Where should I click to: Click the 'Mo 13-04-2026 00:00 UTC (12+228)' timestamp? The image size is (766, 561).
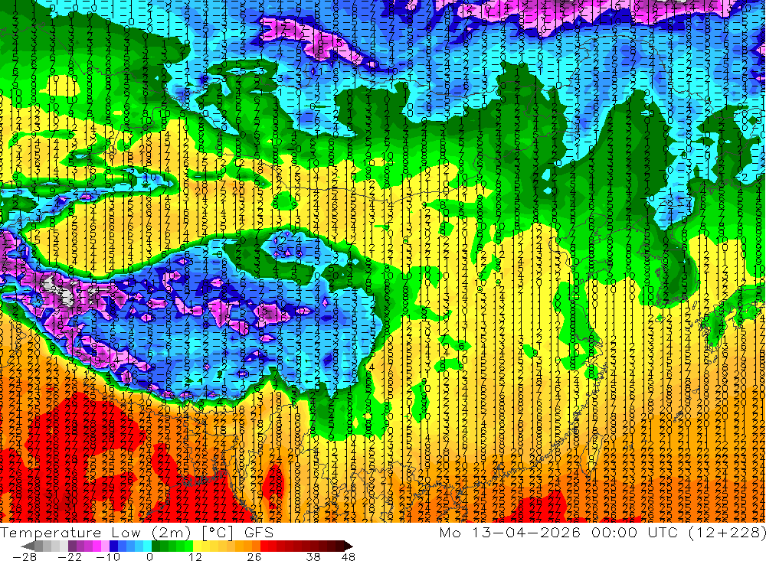tap(602, 532)
